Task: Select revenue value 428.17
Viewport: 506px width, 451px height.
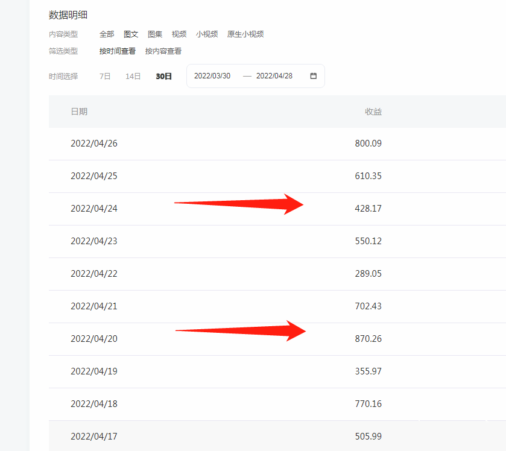Action: [x=368, y=209]
